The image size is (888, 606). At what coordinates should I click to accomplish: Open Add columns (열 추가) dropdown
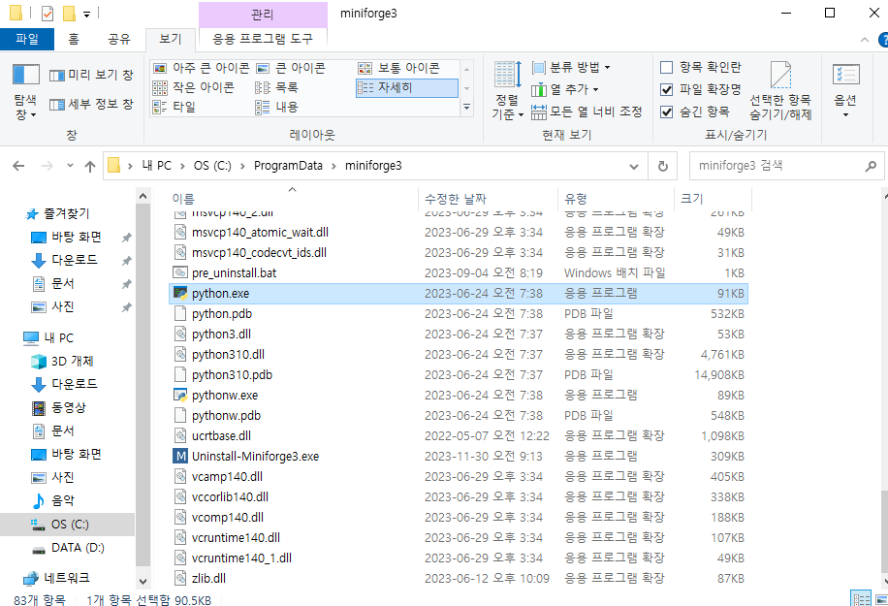[x=565, y=89]
